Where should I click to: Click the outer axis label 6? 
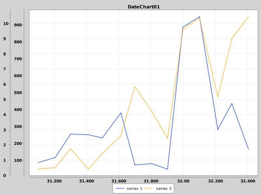click(5, 84)
